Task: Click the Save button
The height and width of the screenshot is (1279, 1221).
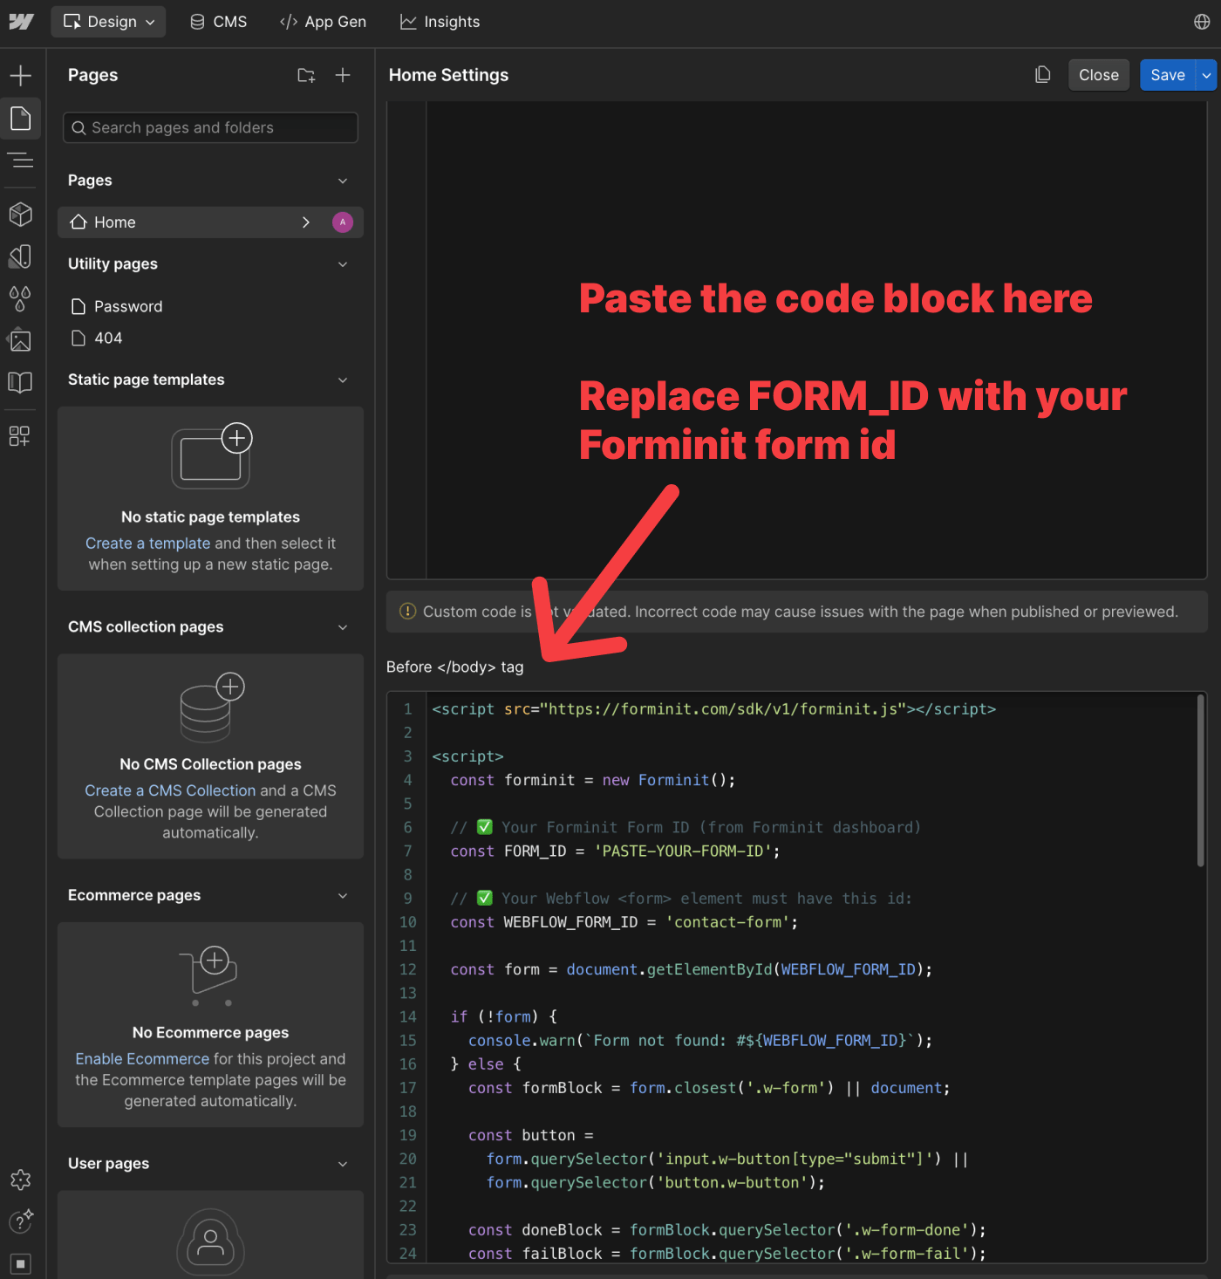Action: [1167, 75]
